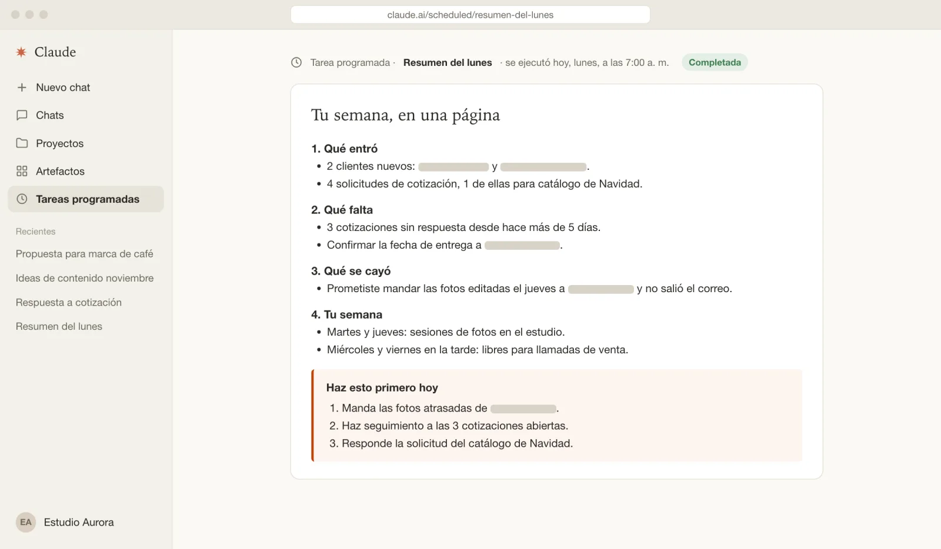Click the EA avatar circle
The width and height of the screenshot is (941, 549).
pyautogui.click(x=26, y=522)
